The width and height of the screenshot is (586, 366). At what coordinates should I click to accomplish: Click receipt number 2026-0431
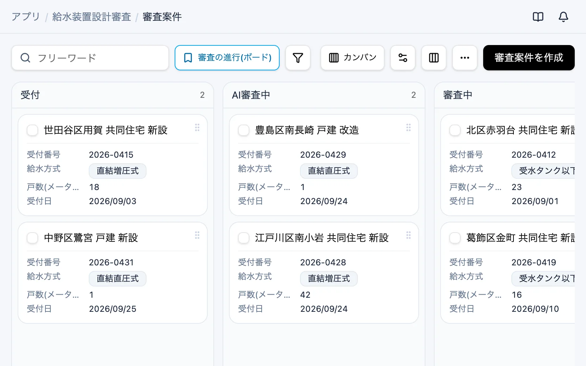pos(111,263)
